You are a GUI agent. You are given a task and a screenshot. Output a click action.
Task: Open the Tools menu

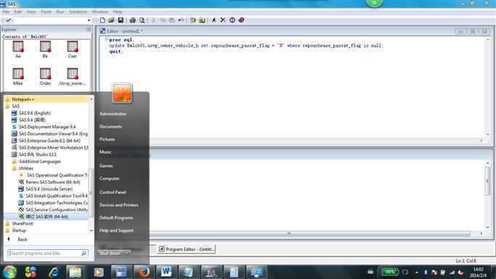click(x=46, y=12)
